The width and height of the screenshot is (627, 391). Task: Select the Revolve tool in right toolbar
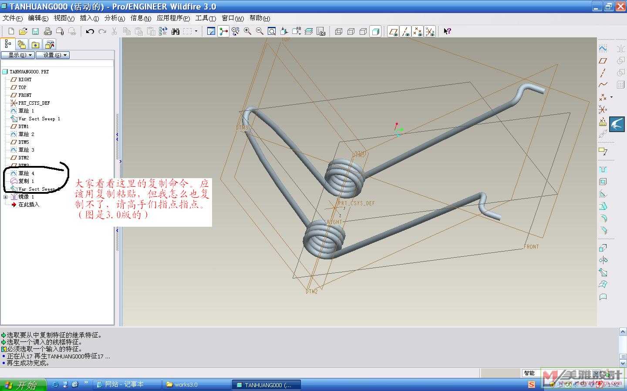tap(603, 260)
